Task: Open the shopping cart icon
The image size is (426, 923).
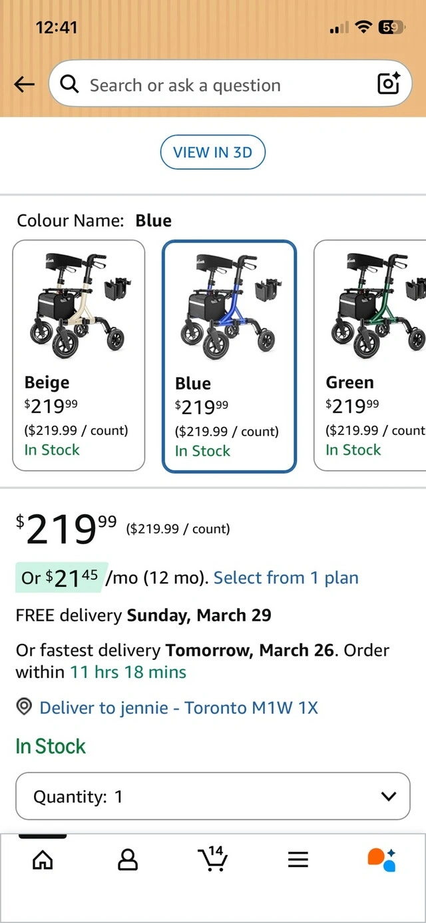Action: [x=213, y=859]
